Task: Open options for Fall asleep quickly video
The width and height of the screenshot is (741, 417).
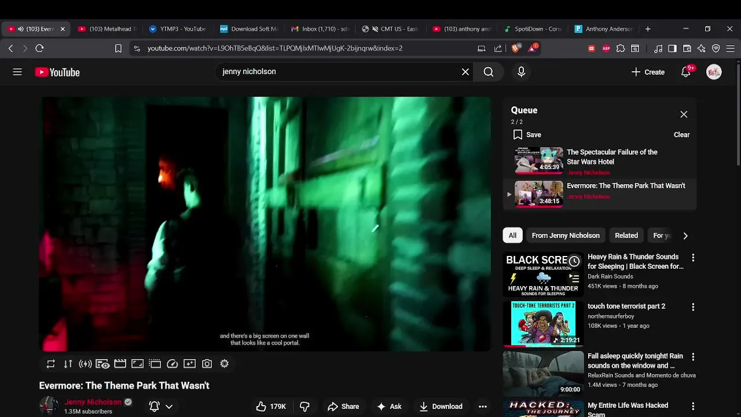Action: 693,357
